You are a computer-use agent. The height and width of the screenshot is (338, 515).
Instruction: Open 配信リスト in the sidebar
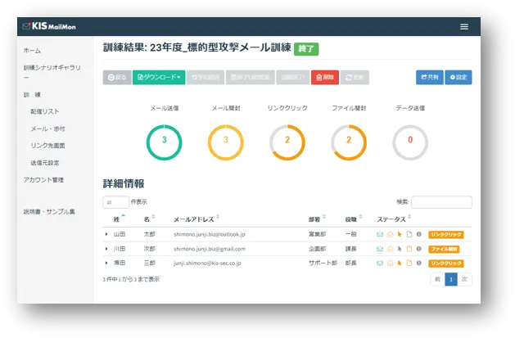[x=45, y=111]
